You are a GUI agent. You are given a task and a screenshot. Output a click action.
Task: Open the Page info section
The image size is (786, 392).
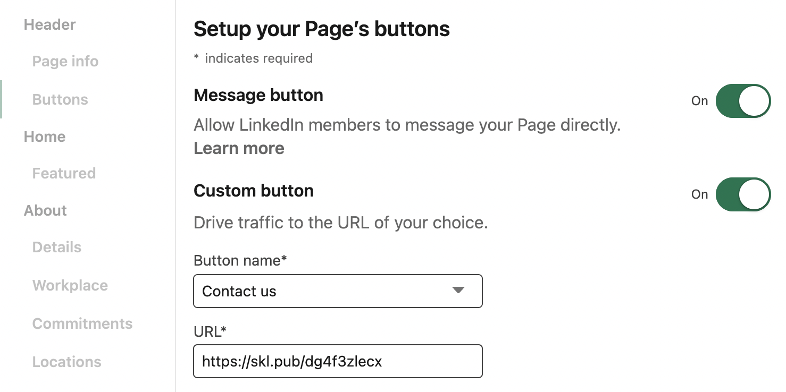[x=65, y=62]
